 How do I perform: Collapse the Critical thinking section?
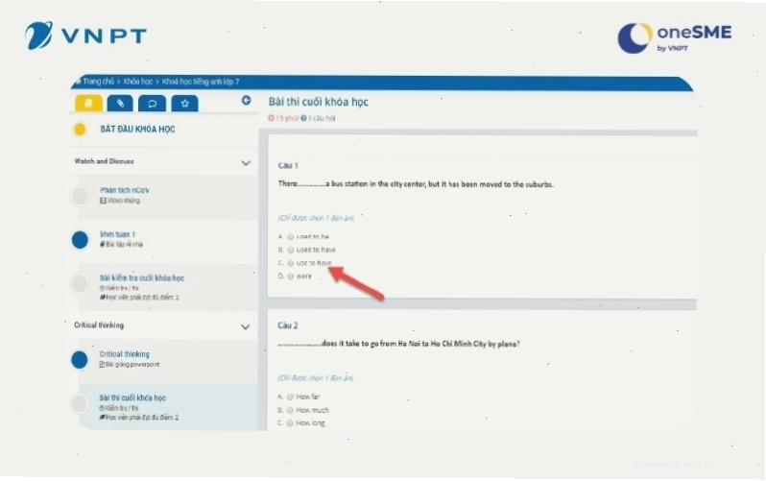(245, 326)
